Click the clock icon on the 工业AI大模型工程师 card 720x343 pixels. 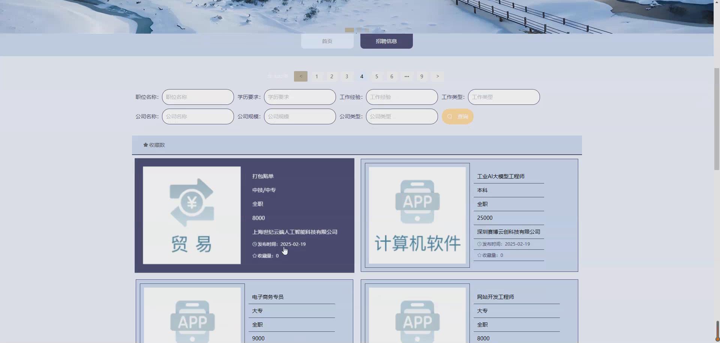point(479,244)
